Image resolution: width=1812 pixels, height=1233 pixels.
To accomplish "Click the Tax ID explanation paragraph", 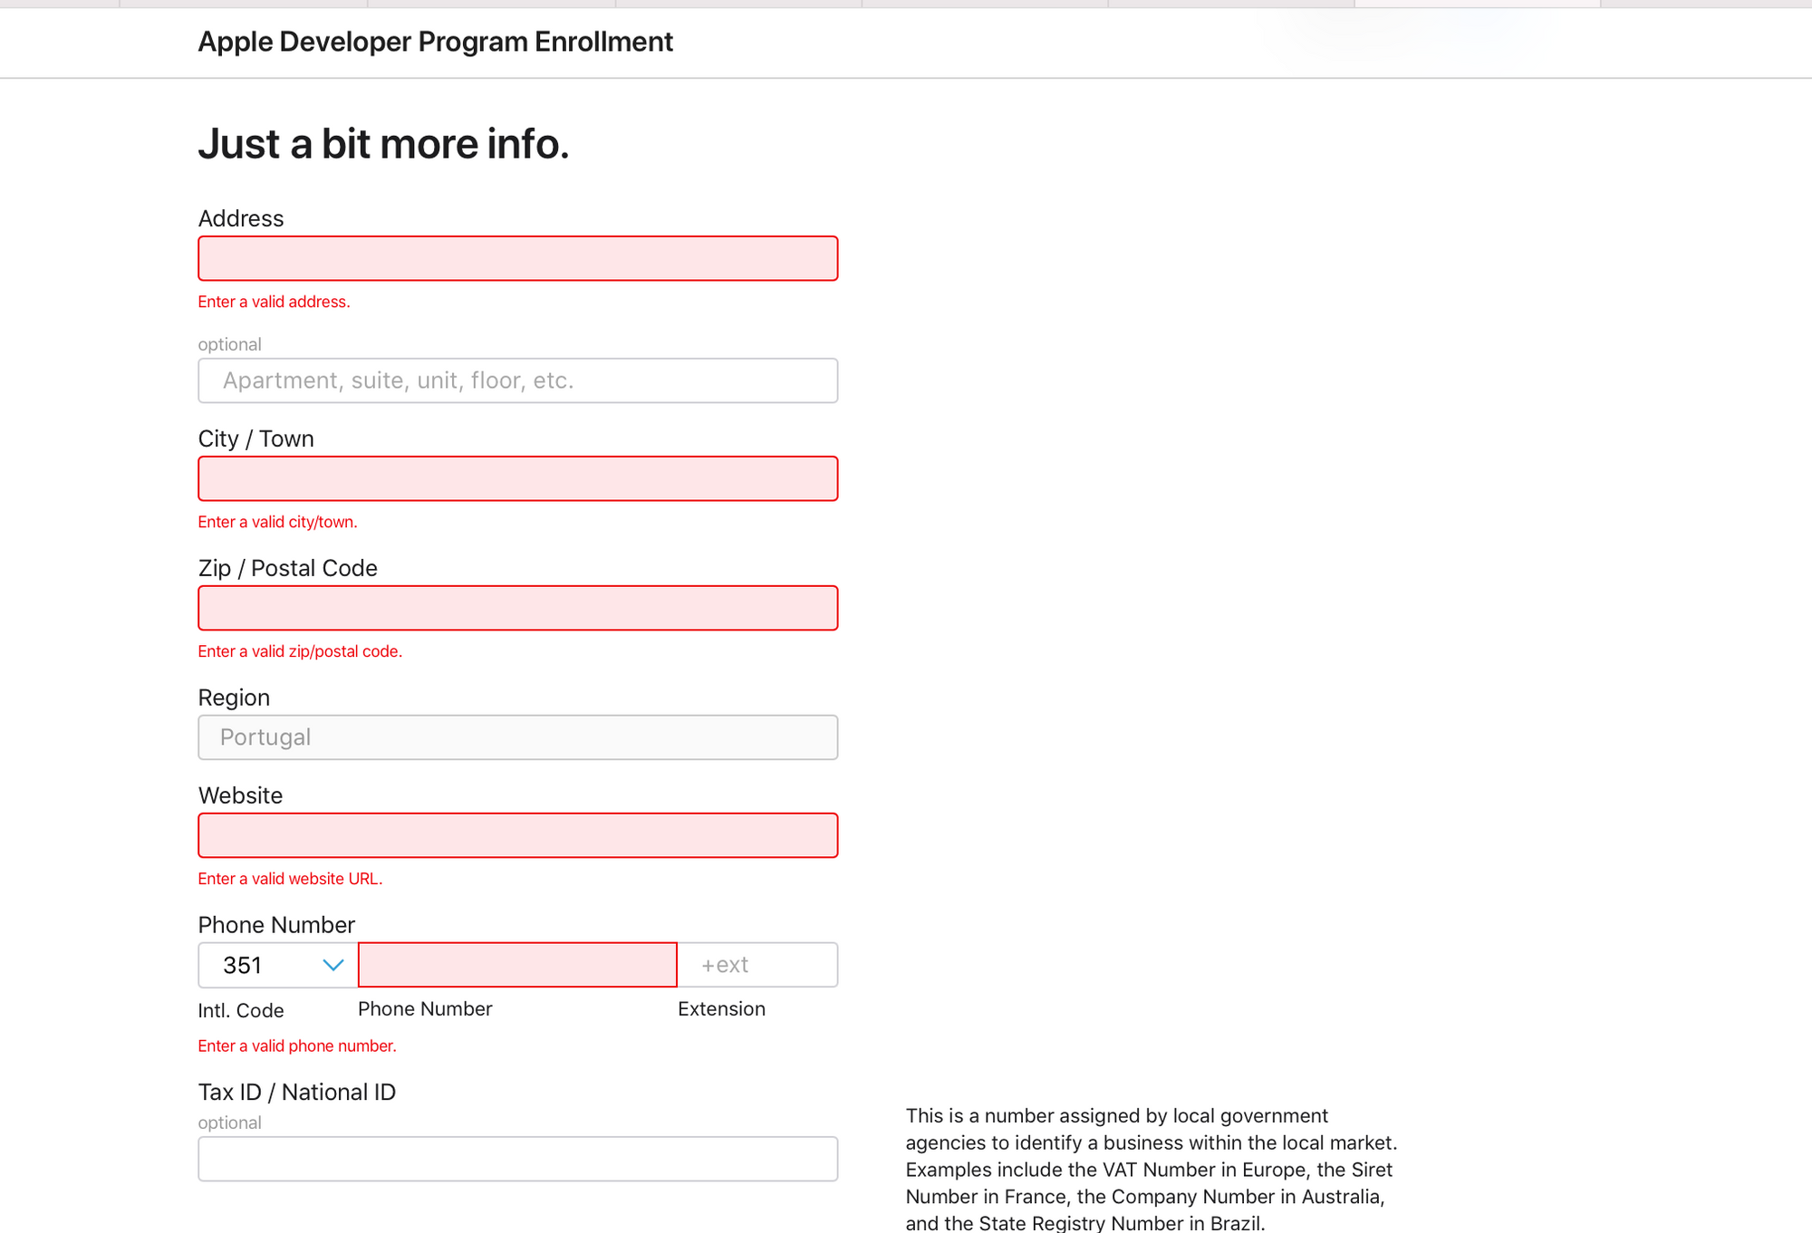I will tap(1151, 1170).
